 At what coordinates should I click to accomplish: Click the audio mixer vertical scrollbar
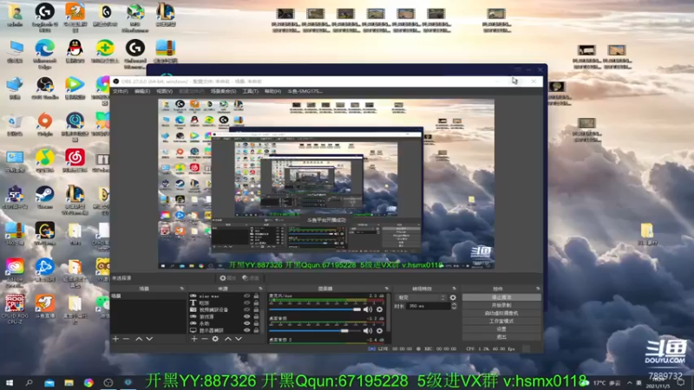click(389, 314)
